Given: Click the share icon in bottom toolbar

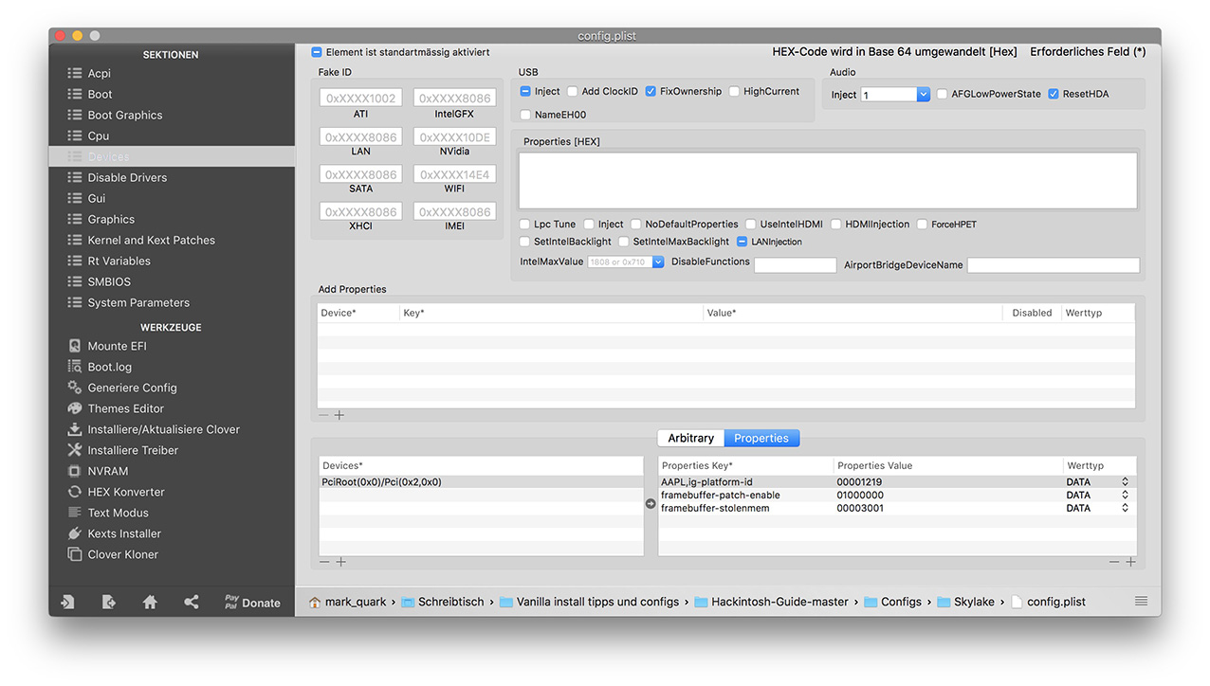Looking at the screenshot, I should pos(192,602).
